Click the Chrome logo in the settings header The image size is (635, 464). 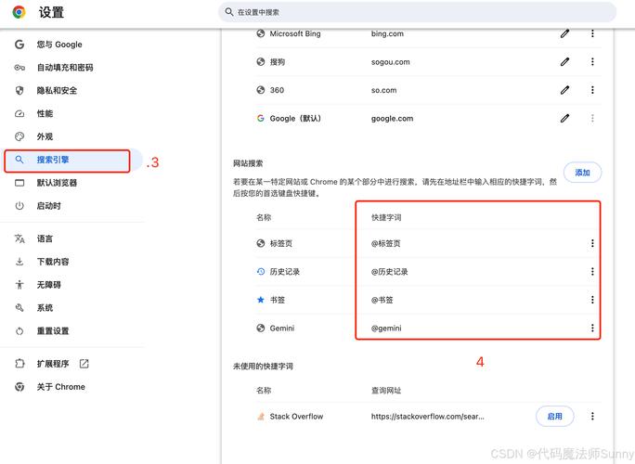point(19,12)
